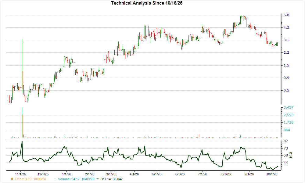Click the 44 RSI axis label
Screen dimensions: 305x183
[286, 163]
